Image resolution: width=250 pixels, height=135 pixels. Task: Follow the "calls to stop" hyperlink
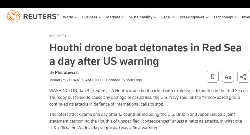[x=152, y=104]
